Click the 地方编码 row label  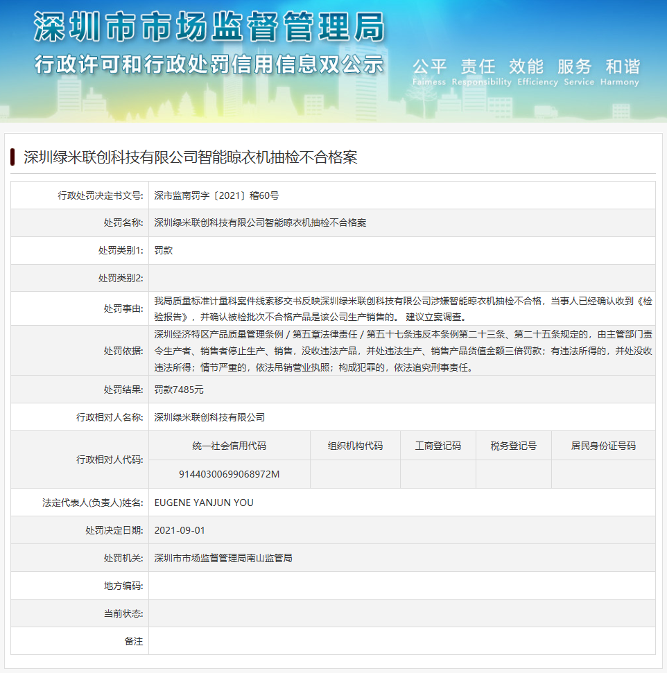pos(123,586)
